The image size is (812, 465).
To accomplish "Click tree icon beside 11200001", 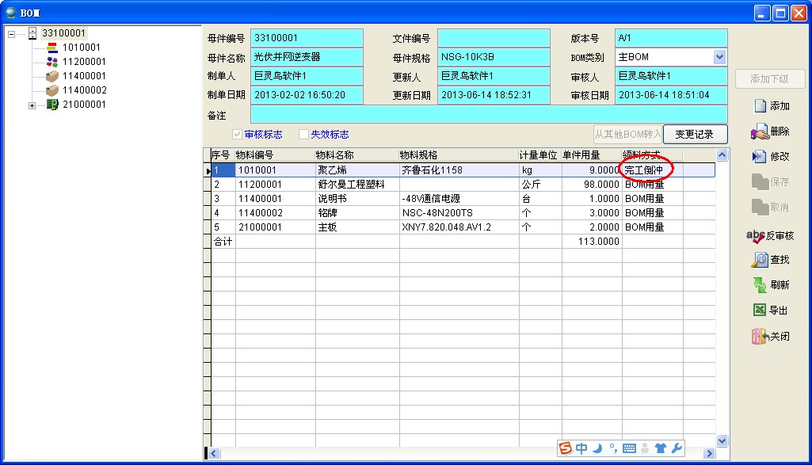I will pyautogui.click(x=51, y=62).
